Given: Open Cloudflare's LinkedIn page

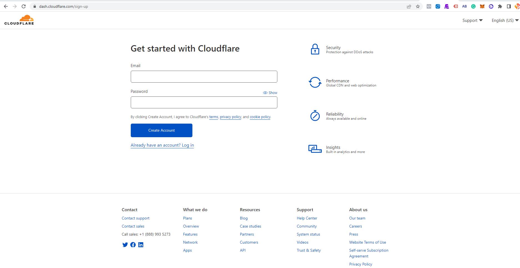Looking at the screenshot, I should (x=141, y=245).
